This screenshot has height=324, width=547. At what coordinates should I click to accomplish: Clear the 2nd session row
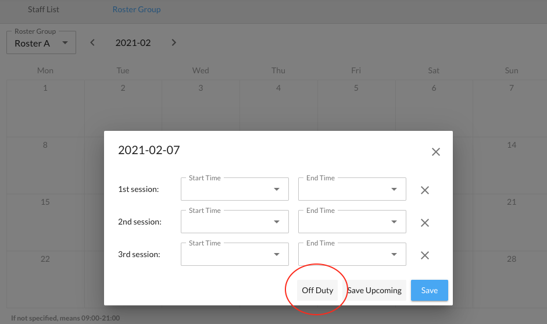pyautogui.click(x=424, y=223)
